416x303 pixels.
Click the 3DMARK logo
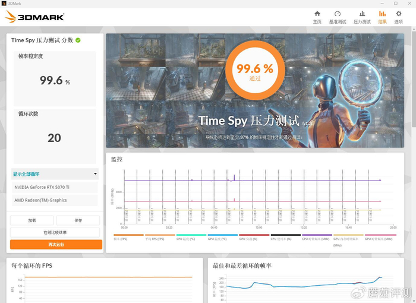coord(34,17)
